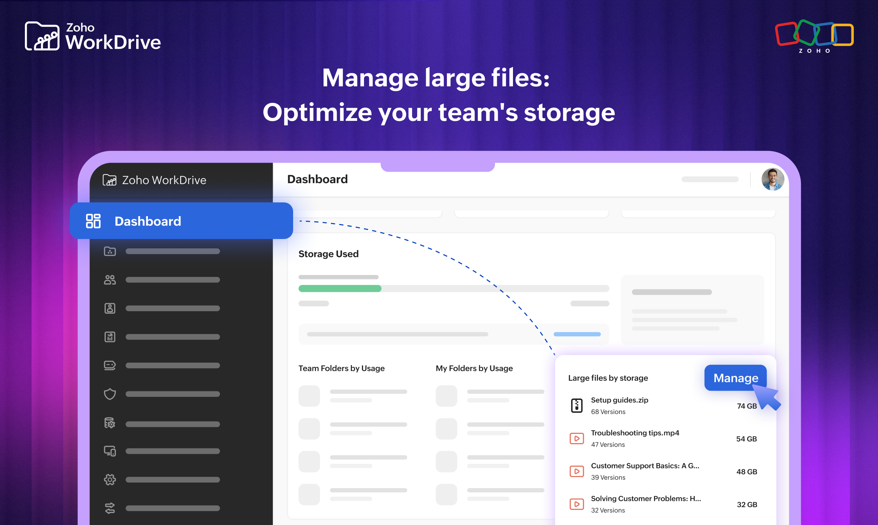This screenshot has width=878, height=525.
Task: Select the Team Folders icon in sidebar
Action: (110, 251)
